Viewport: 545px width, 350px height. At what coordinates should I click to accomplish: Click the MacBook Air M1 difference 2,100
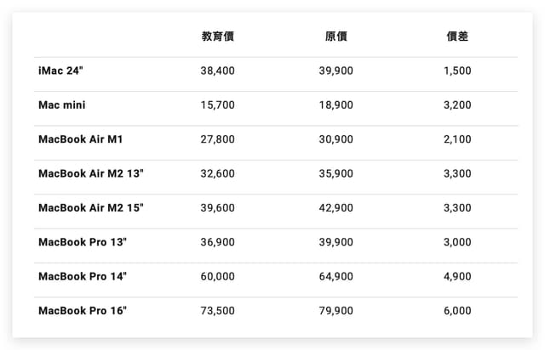point(457,139)
